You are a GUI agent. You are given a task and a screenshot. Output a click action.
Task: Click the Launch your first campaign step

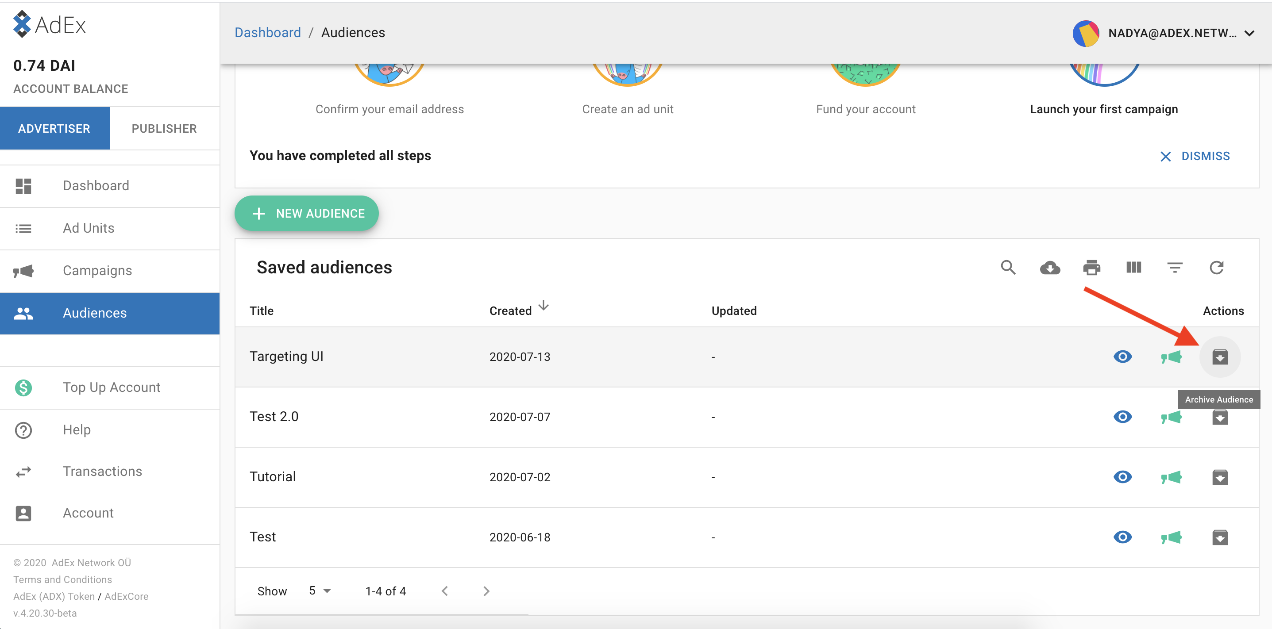coord(1104,109)
